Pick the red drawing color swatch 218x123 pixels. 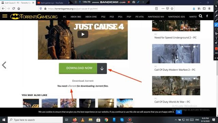(216, 49)
